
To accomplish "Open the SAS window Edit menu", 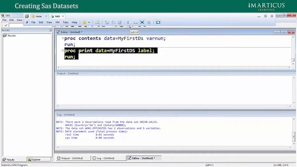I will (x=12, y=20).
